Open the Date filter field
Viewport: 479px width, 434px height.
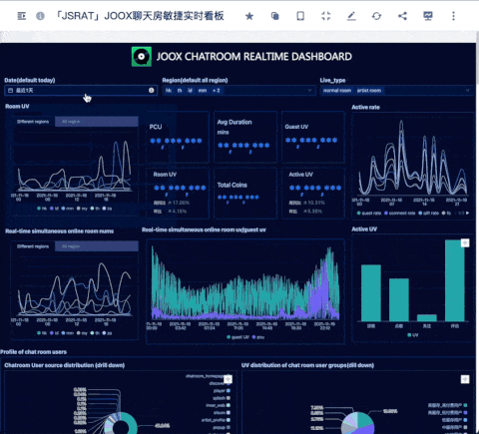coord(81,91)
